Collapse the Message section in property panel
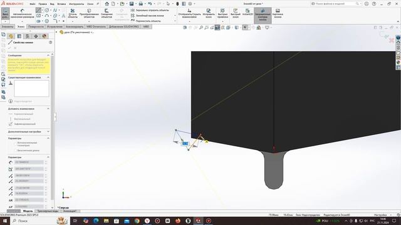The image size is (401, 225). coord(48,56)
